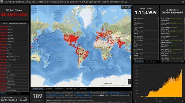Click the previous arrow under the US State panel
Viewport: 185px width, 103px height.
[x=162, y=61]
